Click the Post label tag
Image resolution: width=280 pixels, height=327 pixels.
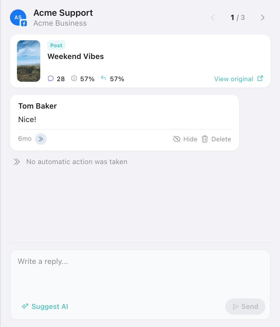56,45
